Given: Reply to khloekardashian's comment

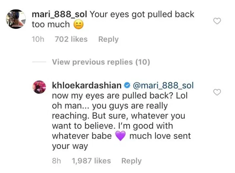Looking at the screenshot, I should 131,161.
